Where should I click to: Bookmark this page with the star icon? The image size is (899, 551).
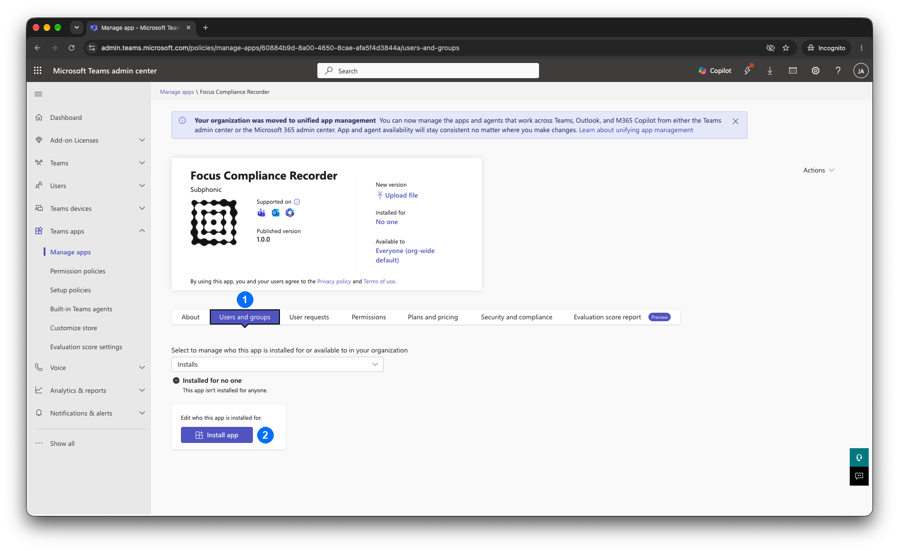786,48
